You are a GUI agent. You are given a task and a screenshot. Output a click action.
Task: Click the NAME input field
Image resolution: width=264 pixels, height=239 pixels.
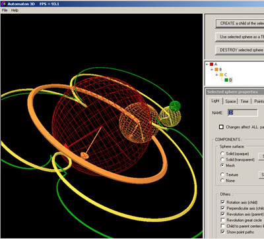click(243, 113)
